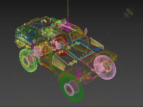The height and width of the screenshot is (107, 143).
Task: Select the cyan hood hatch panel
Action: [x=80, y=51]
